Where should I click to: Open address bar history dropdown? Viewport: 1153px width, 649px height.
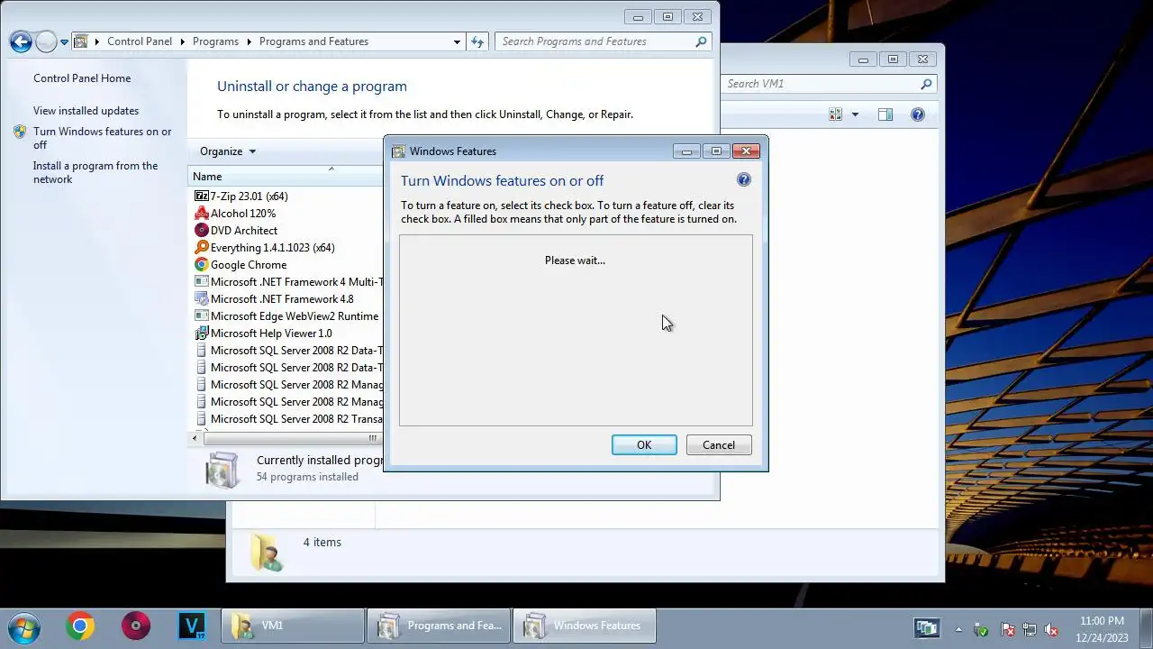[457, 41]
